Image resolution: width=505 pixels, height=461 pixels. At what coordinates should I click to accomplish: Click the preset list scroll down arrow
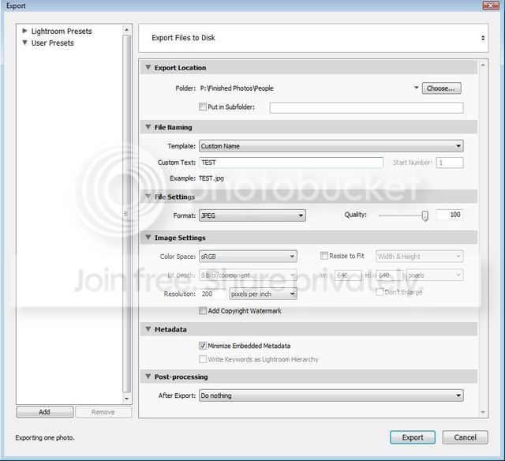126,399
